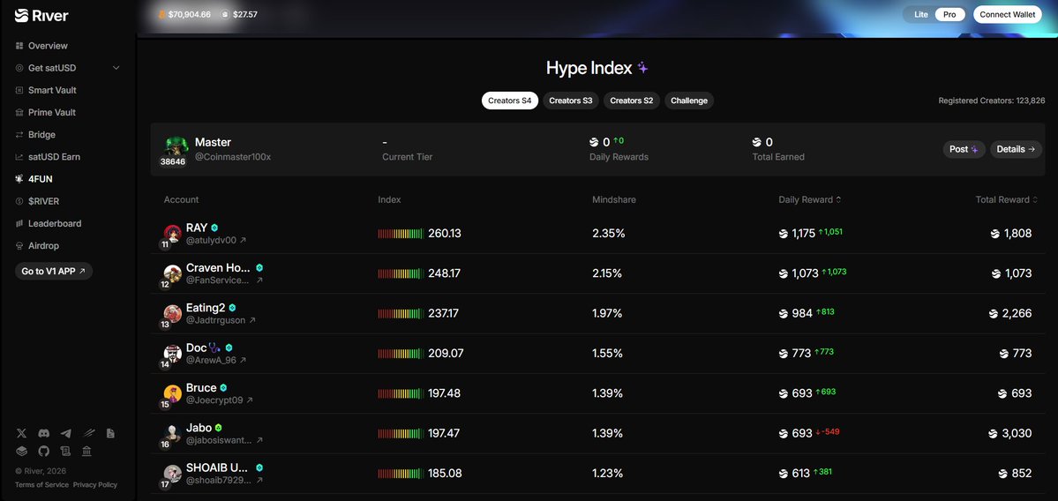Open @atulydv00 external link arrow
1058x501 pixels.
pos(243,240)
